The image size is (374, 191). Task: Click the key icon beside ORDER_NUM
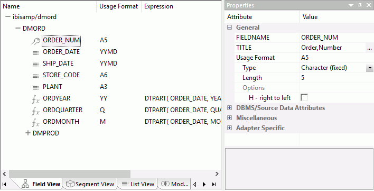click(x=36, y=41)
